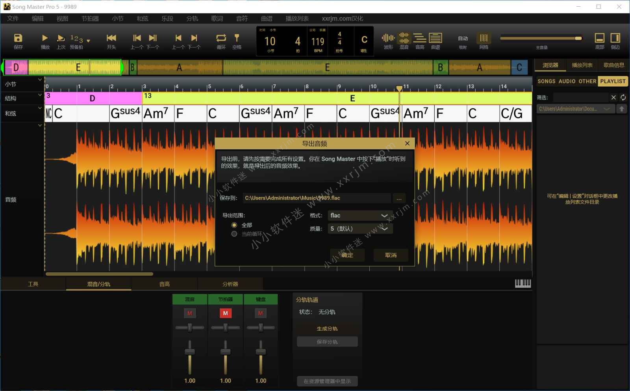Expand the 结构 row chevron
This screenshot has width=630, height=391.
coord(40,95)
